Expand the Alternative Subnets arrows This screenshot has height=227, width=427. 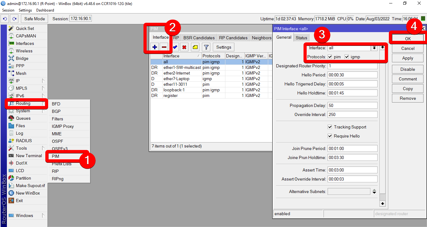(x=374, y=191)
